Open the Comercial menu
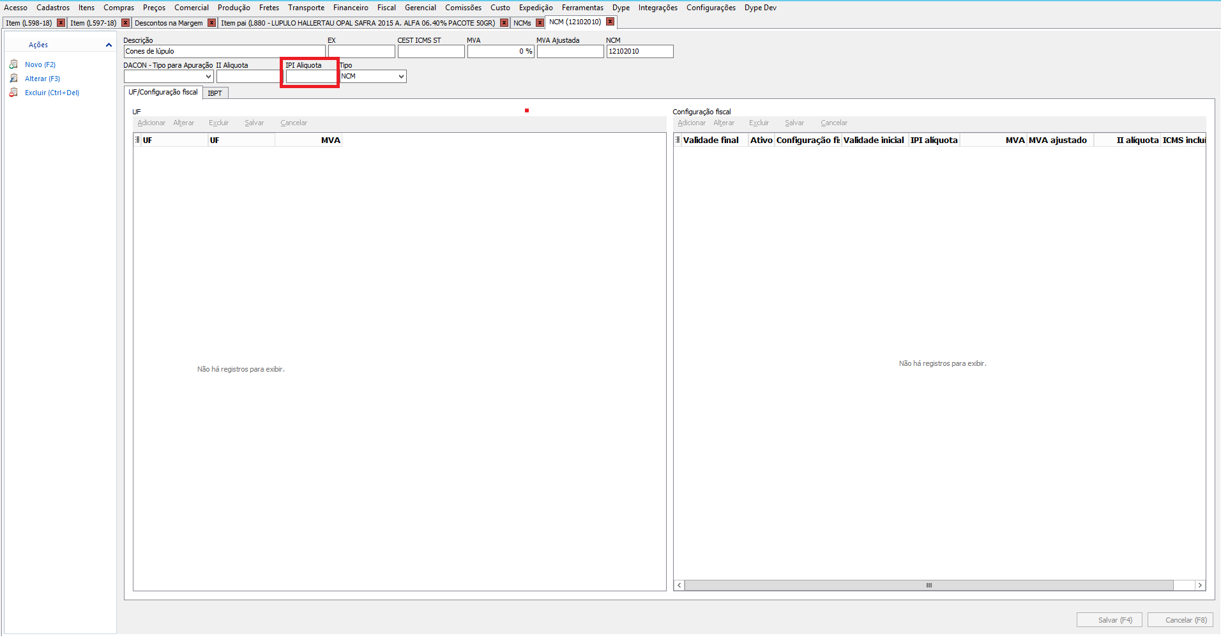This screenshot has width=1221, height=636. pos(192,8)
